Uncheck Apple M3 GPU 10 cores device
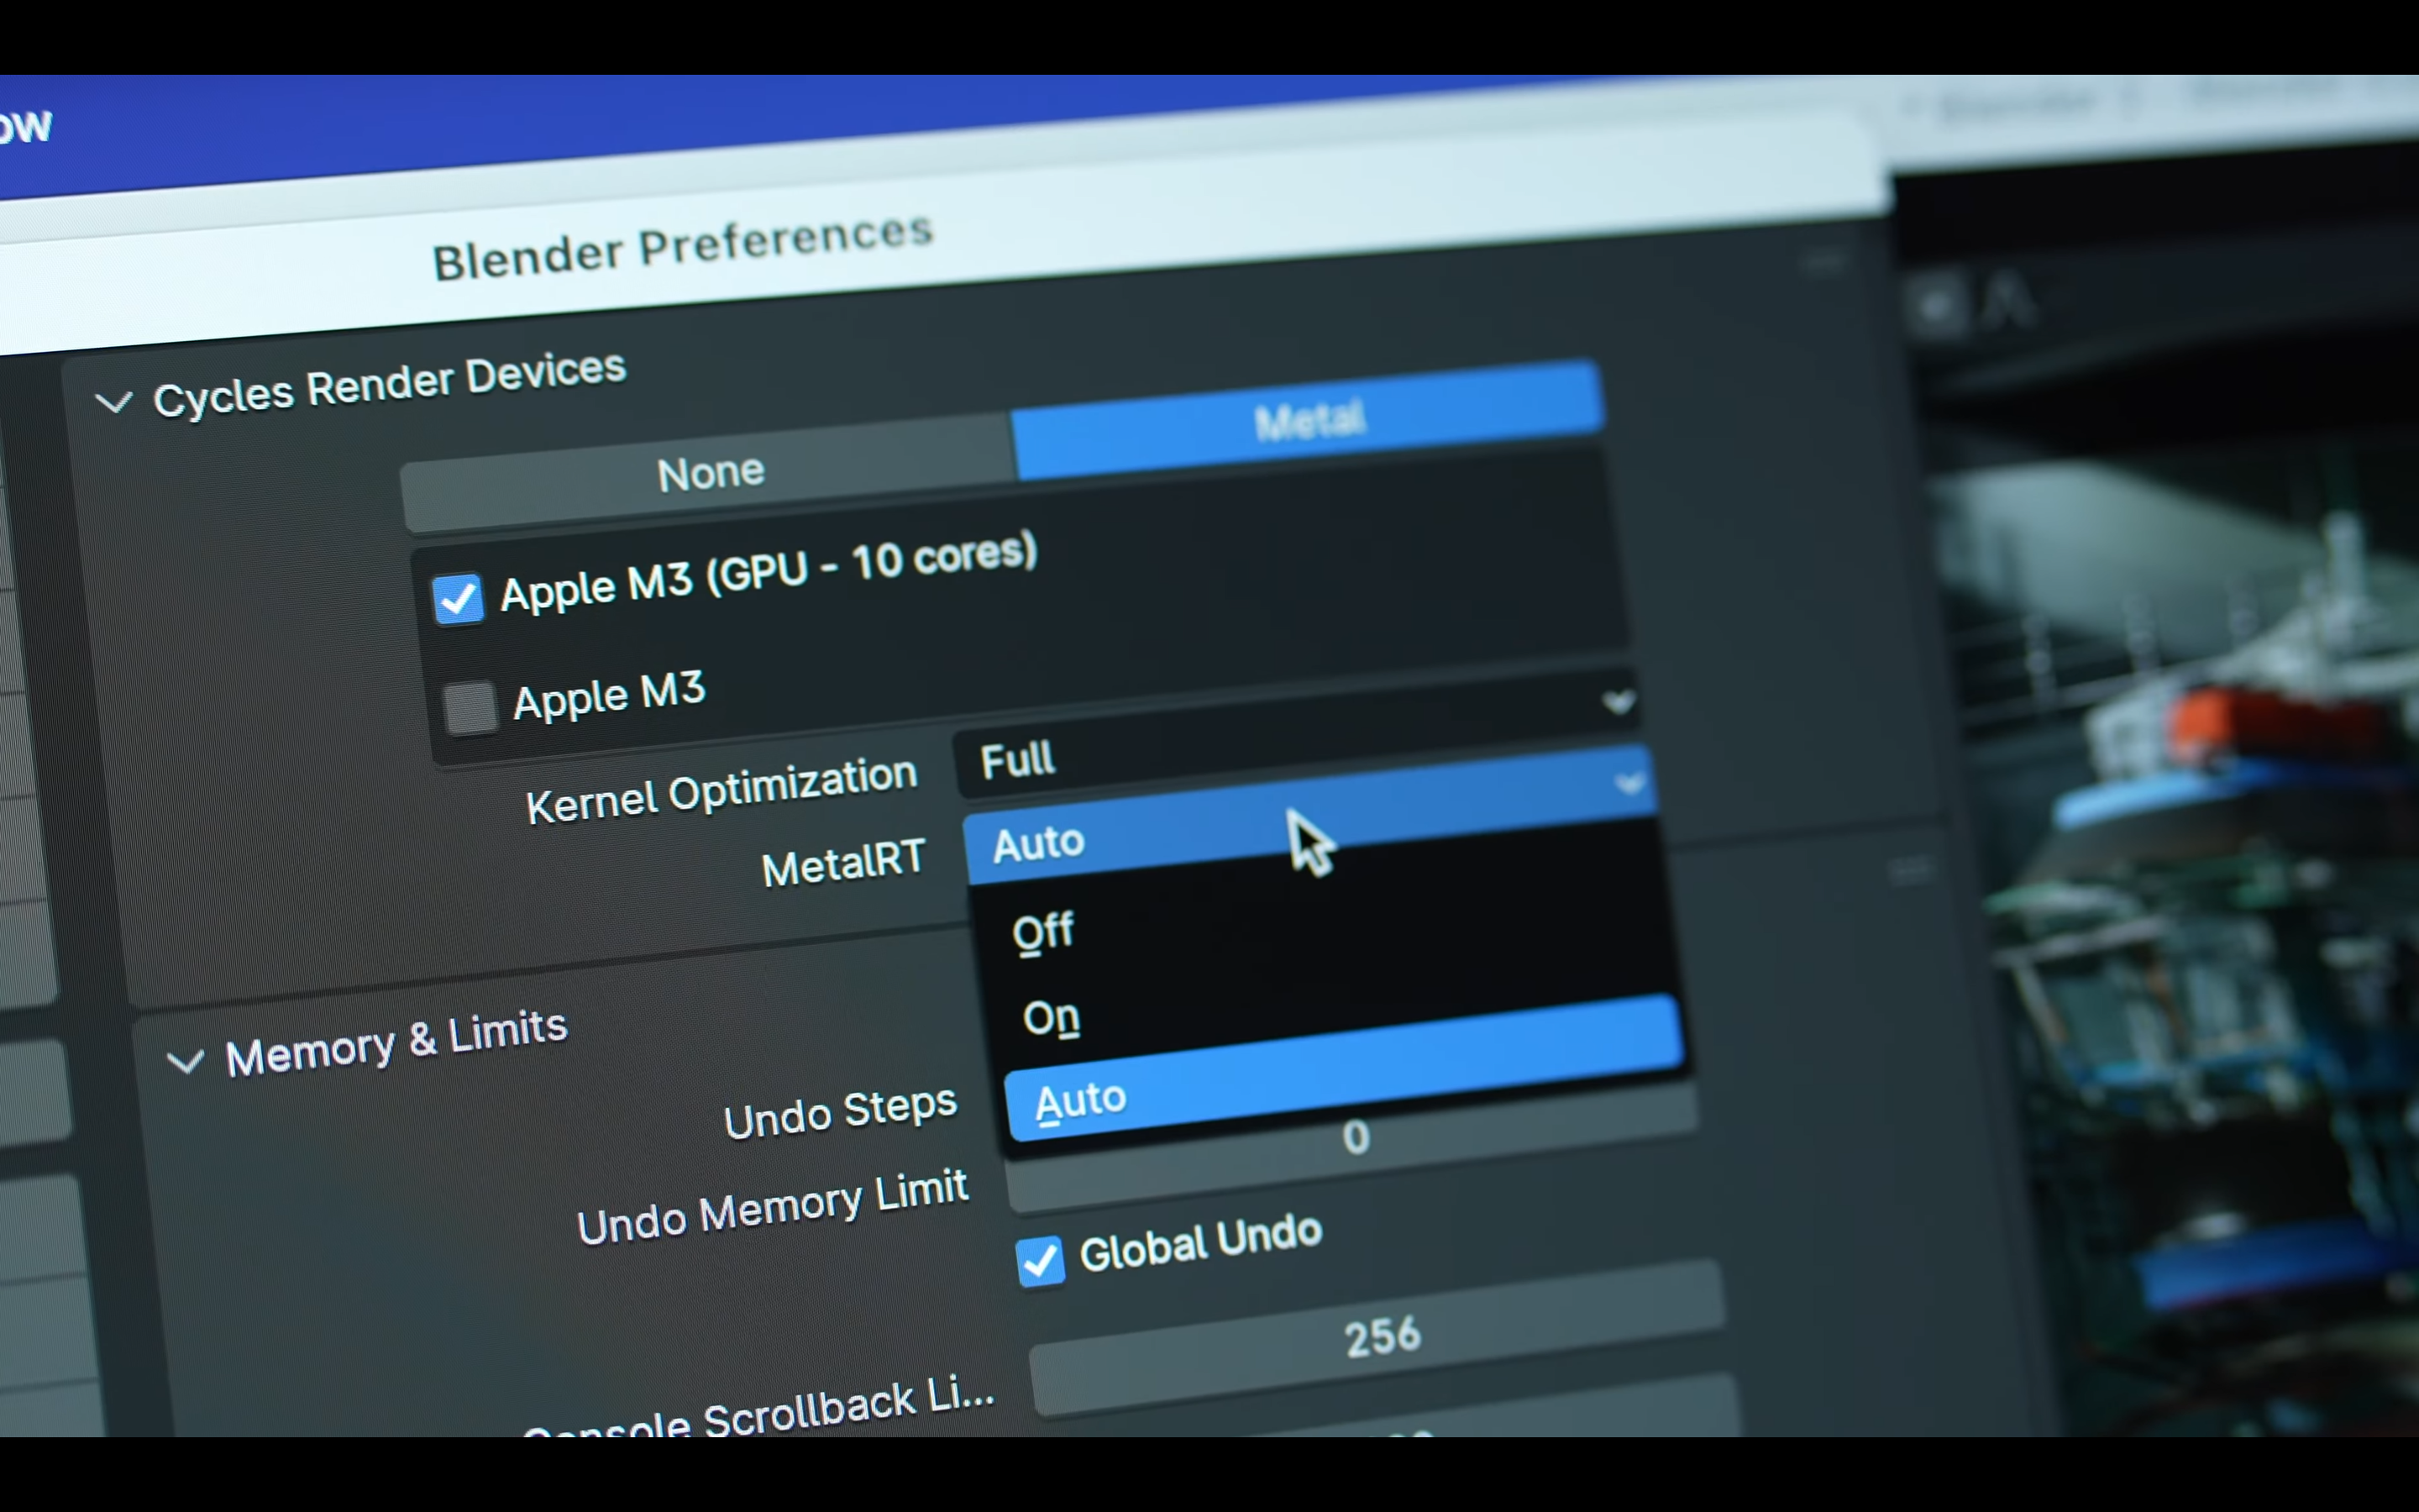The width and height of the screenshot is (2419, 1512). [459, 599]
